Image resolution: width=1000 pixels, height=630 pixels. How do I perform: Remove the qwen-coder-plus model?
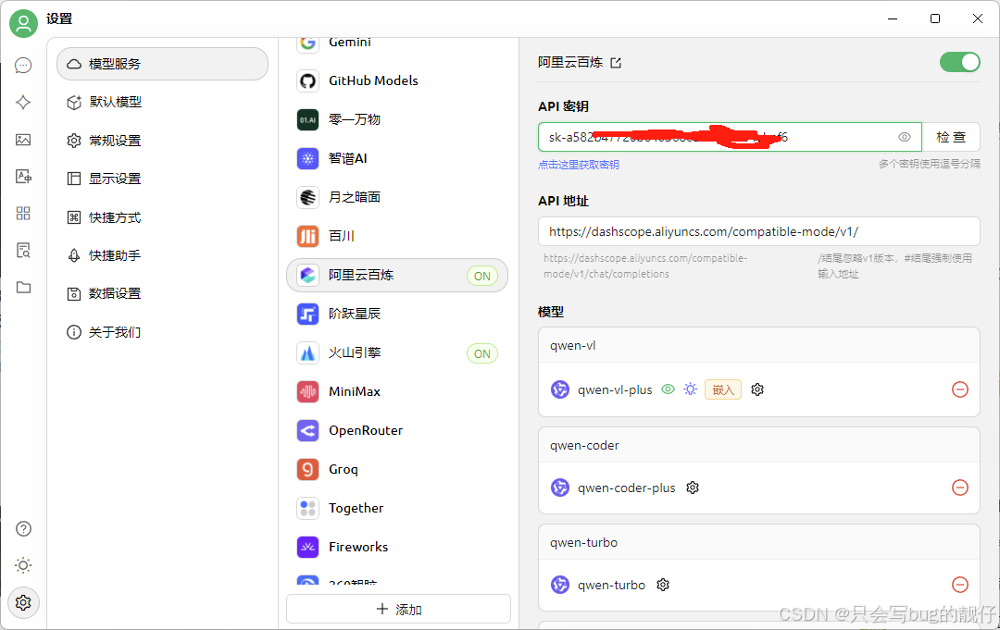pos(960,488)
